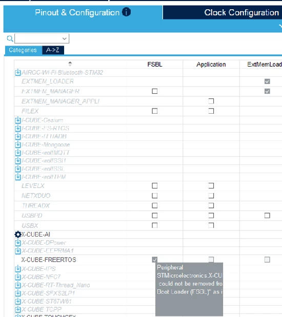Click the gear icon next to X-CUBE-AI

click(18, 235)
